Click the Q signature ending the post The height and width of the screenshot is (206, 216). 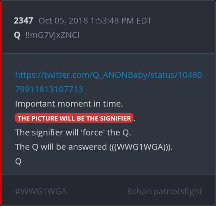18,162
